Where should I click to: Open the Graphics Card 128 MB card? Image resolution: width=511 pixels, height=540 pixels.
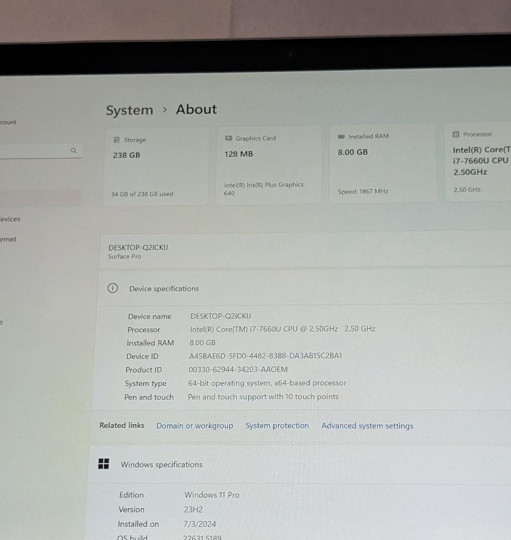[x=269, y=165]
